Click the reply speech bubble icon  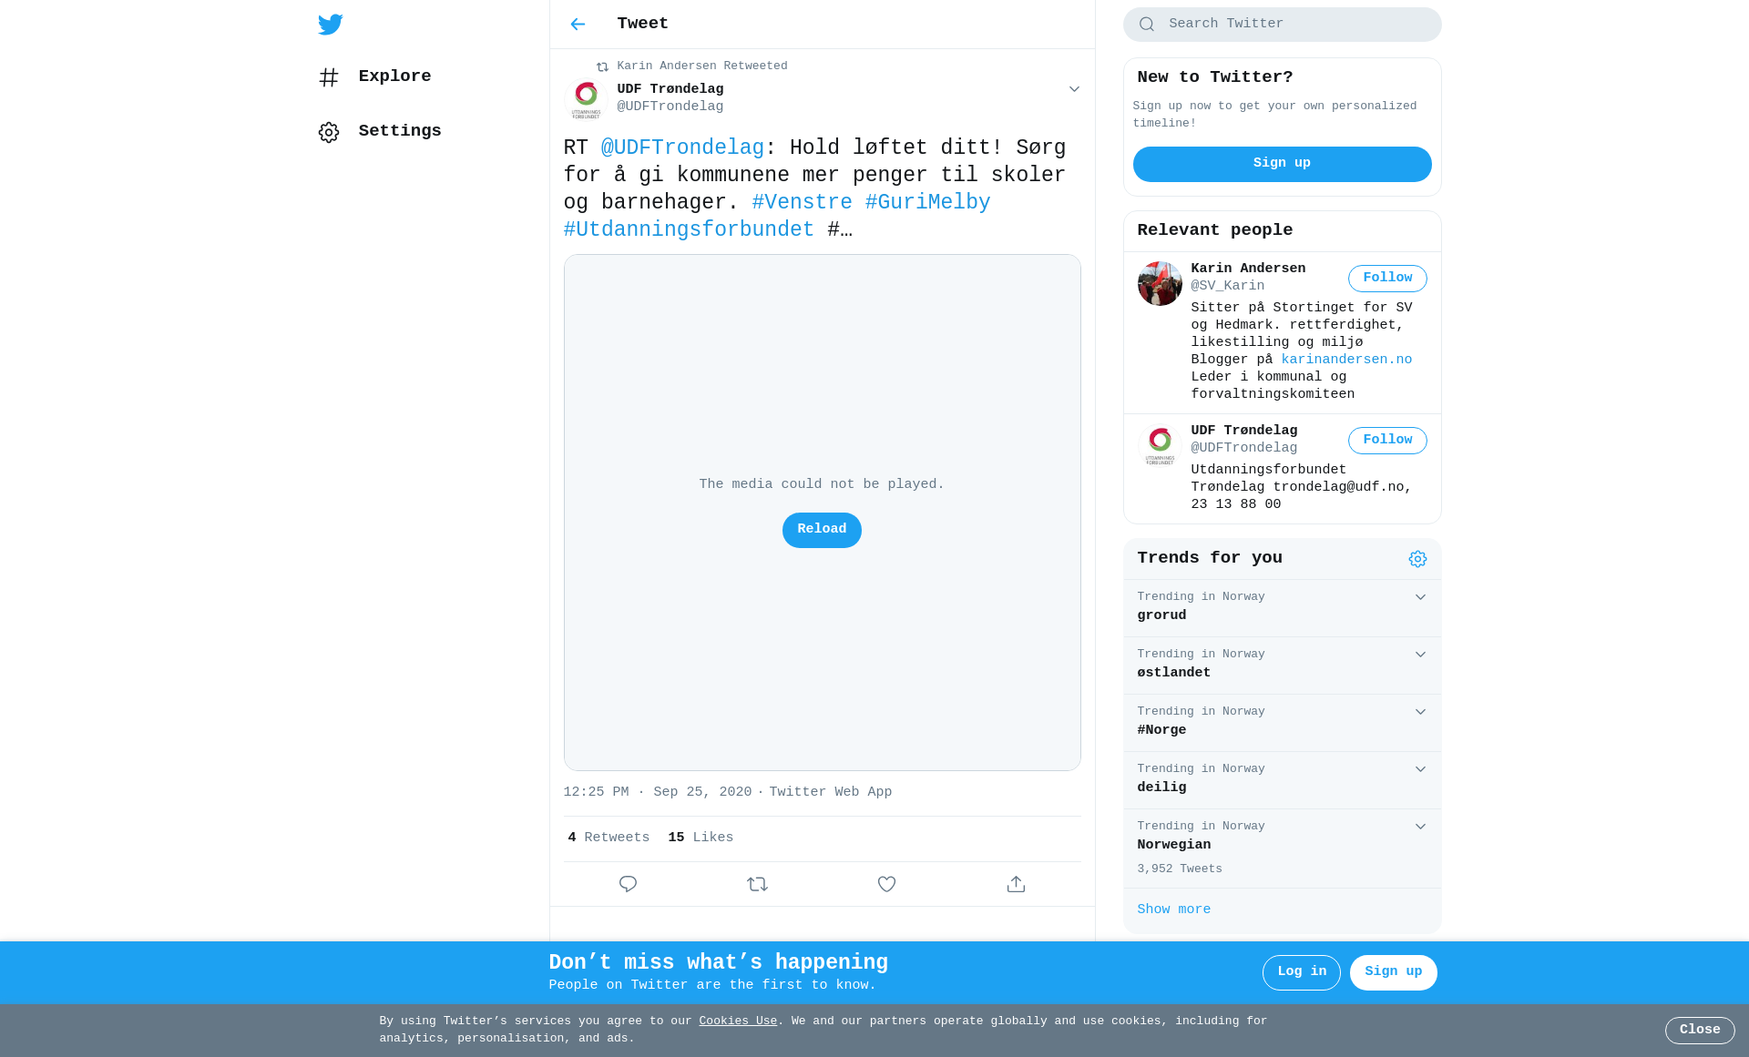click(x=628, y=884)
